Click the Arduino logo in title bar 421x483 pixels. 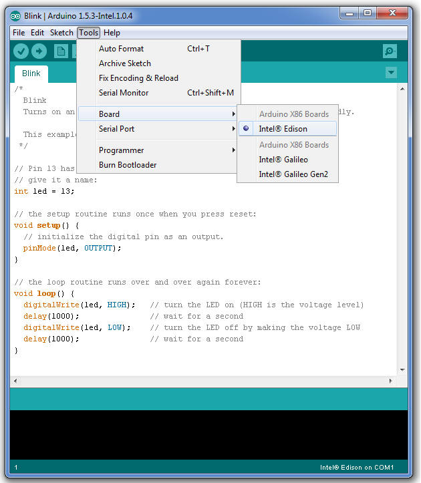[x=15, y=16]
